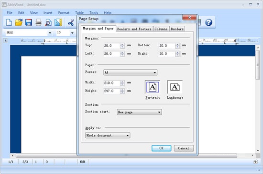The image size is (263, 174).
Task: Decrease paper Height with the down arrow
Action: click(122, 92)
